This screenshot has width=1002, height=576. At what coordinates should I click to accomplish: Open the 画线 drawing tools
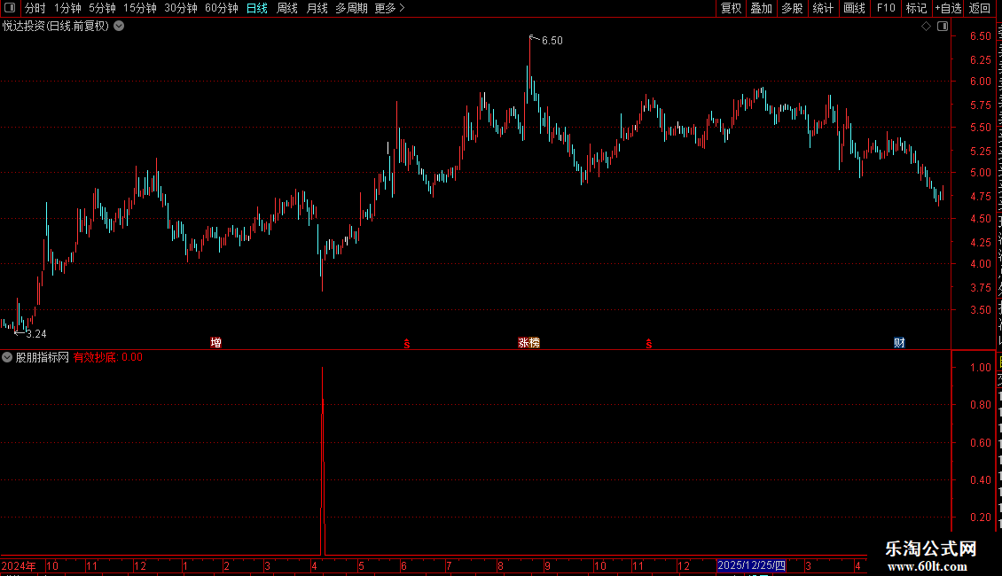(854, 8)
